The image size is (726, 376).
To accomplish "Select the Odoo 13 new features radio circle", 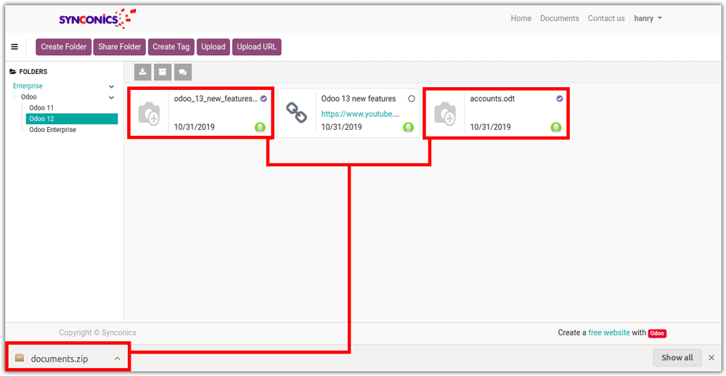I will [x=412, y=99].
